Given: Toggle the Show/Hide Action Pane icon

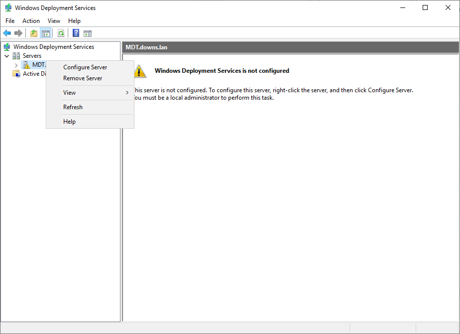Looking at the screenshot, I should [88, 33].
